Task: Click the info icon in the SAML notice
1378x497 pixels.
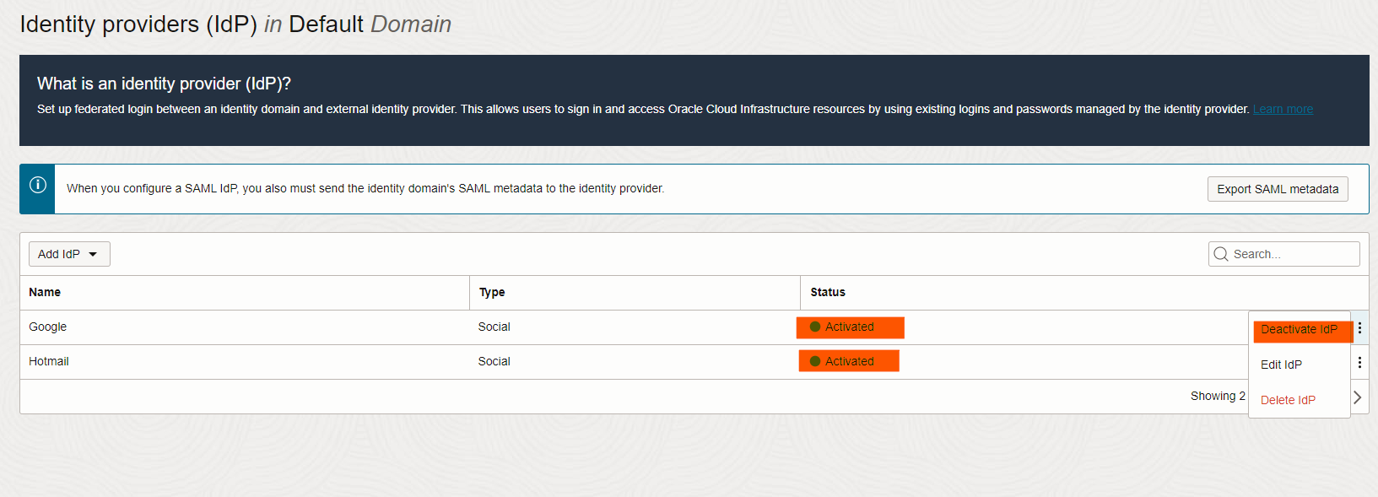Action: click(38, 186)
